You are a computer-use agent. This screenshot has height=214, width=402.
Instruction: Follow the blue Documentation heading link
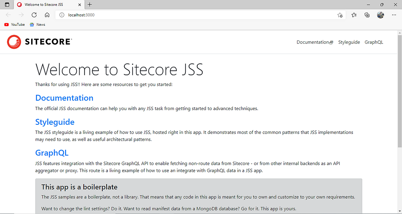pyautogui.click(x=64, y=98)
